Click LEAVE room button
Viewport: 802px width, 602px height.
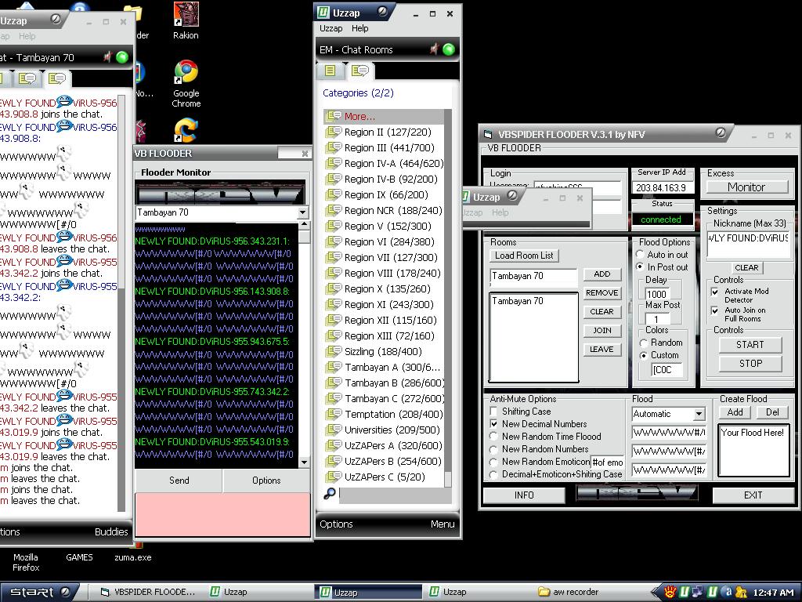pyautogui.click(x=602, y=349)
